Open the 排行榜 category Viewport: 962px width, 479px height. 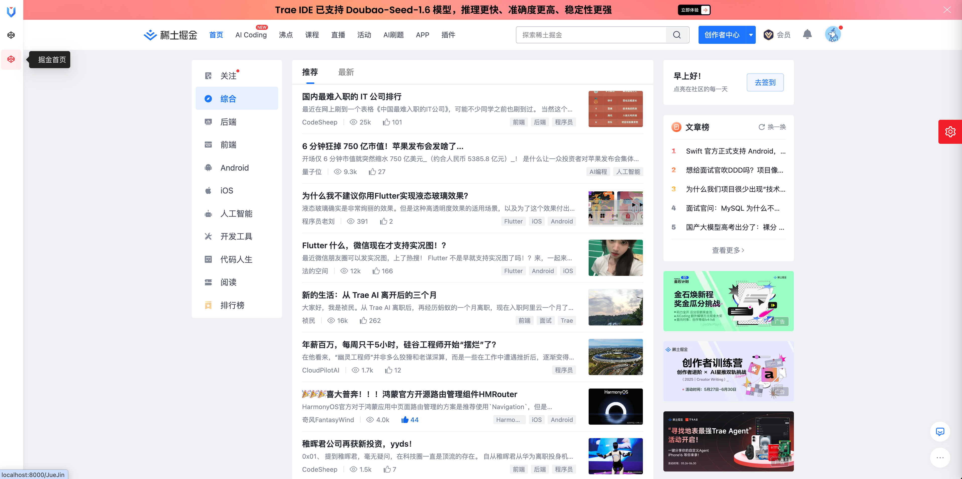click(237, 305)
